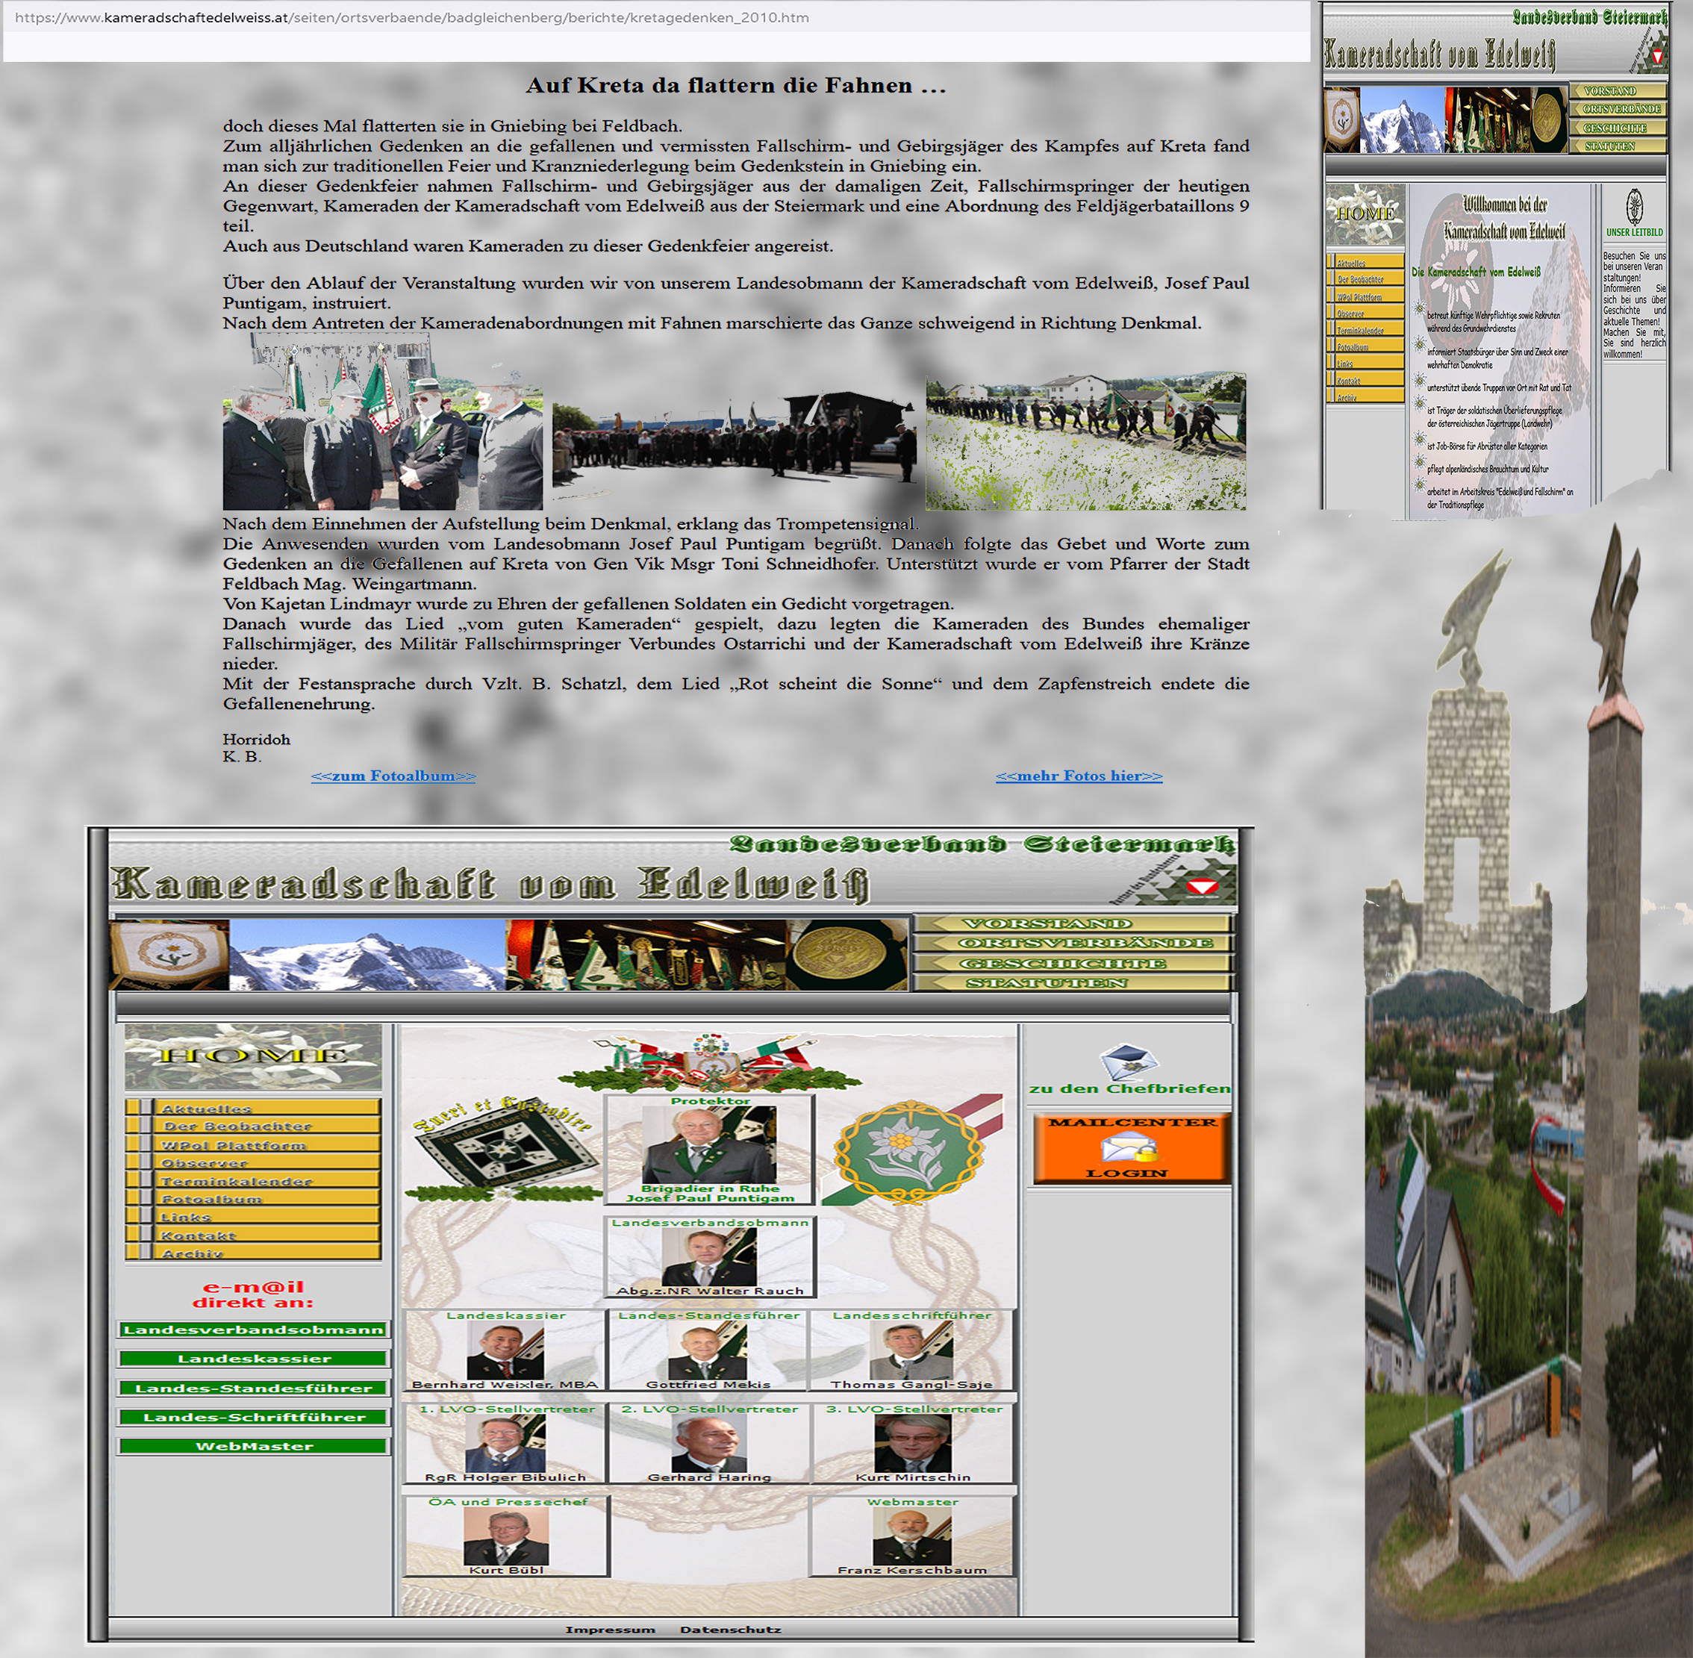Follow the <<mehr Fotos hier>> link
Screen dimensions: 1693x1658
pos(1078,776)
